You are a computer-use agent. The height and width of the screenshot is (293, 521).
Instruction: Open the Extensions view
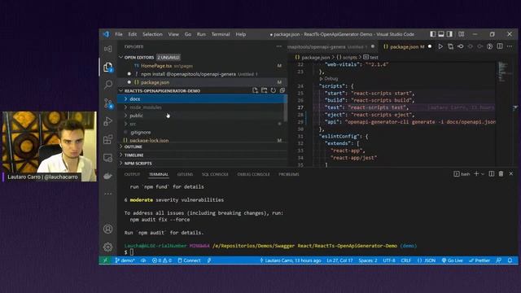tap(108, 139)
